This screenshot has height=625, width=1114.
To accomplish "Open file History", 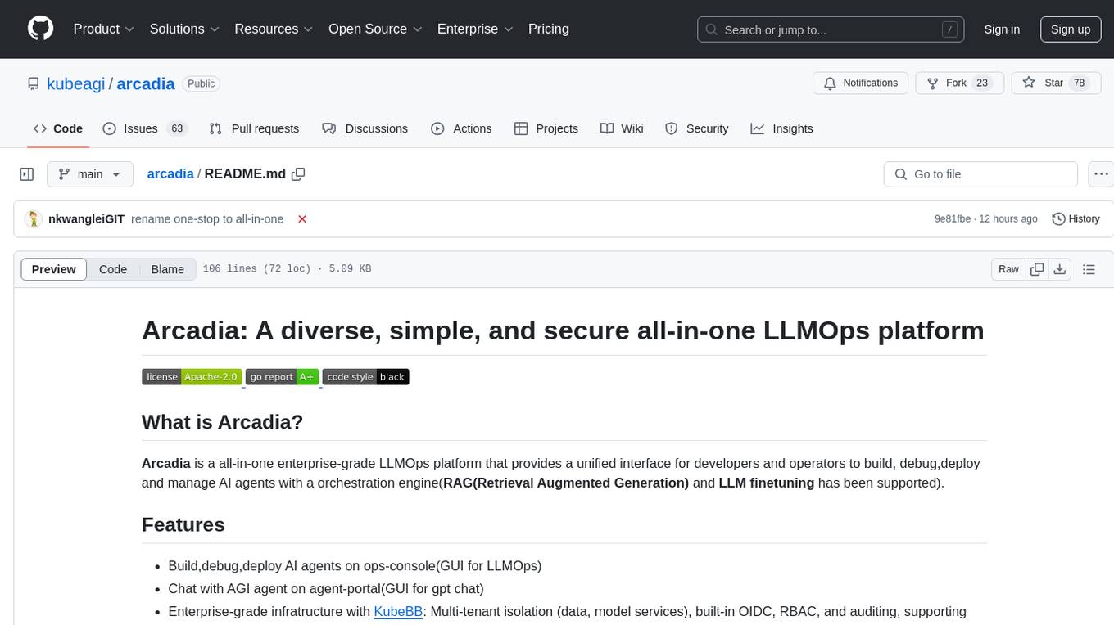I will coord(1076,219).
